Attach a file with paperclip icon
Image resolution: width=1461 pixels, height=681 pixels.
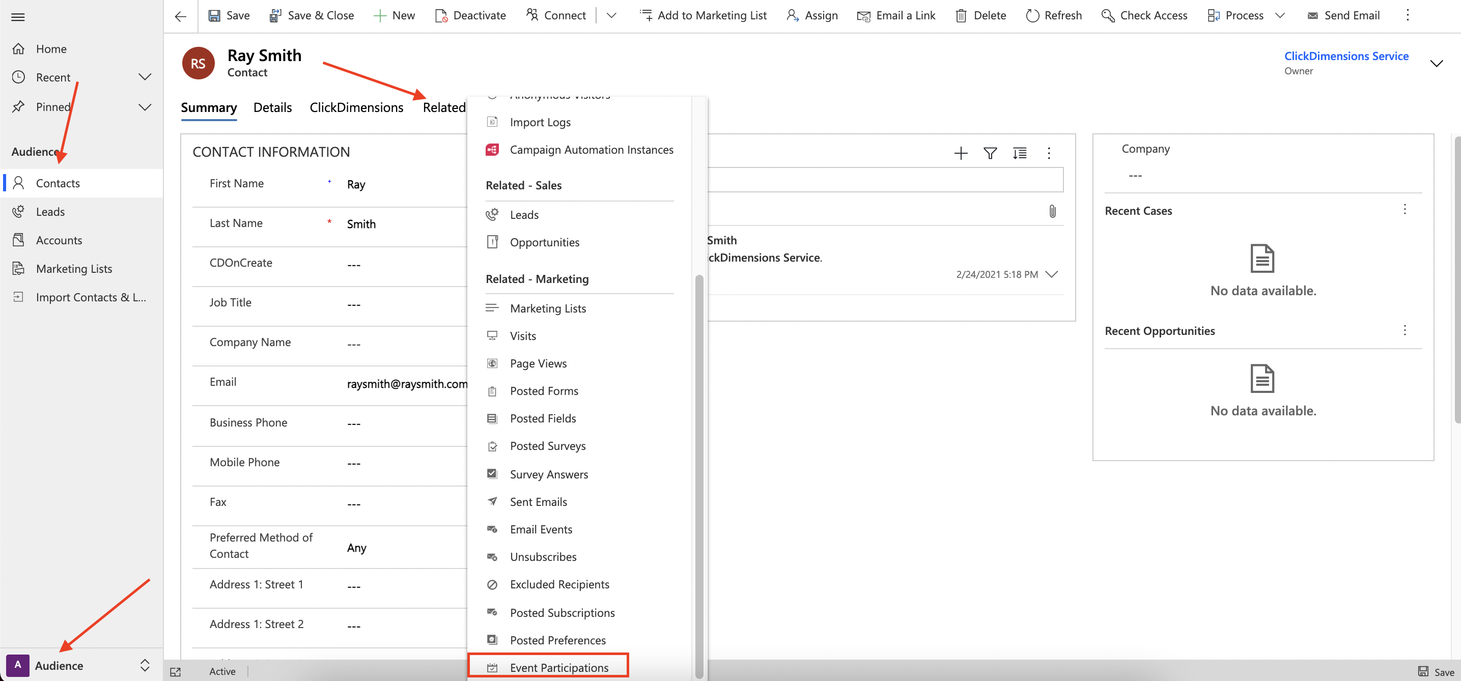coord(1052,212)
